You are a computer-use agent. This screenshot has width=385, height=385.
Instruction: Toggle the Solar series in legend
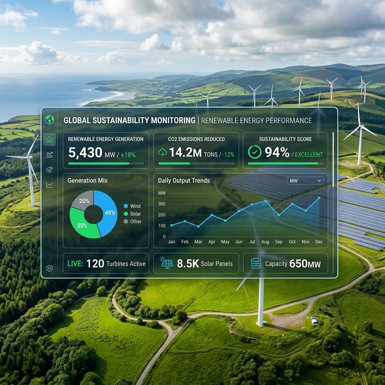132,214
